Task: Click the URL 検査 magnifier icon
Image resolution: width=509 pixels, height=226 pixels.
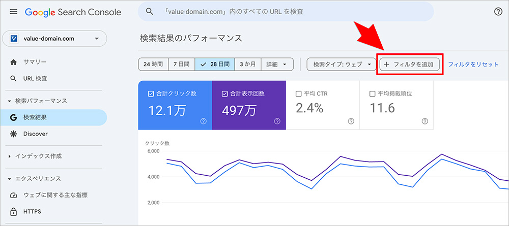Action: pyautogui.click(x=14, y=79)
